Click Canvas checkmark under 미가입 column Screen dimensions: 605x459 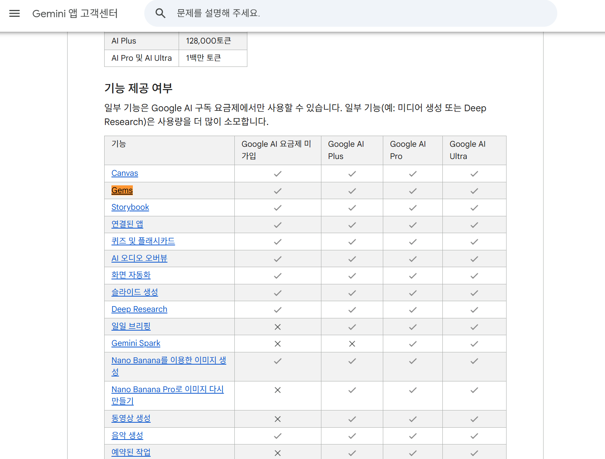coord(278,174)
